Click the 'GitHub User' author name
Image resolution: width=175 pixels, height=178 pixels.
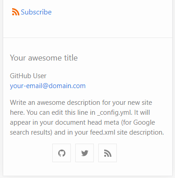click(x=28, y=76)
